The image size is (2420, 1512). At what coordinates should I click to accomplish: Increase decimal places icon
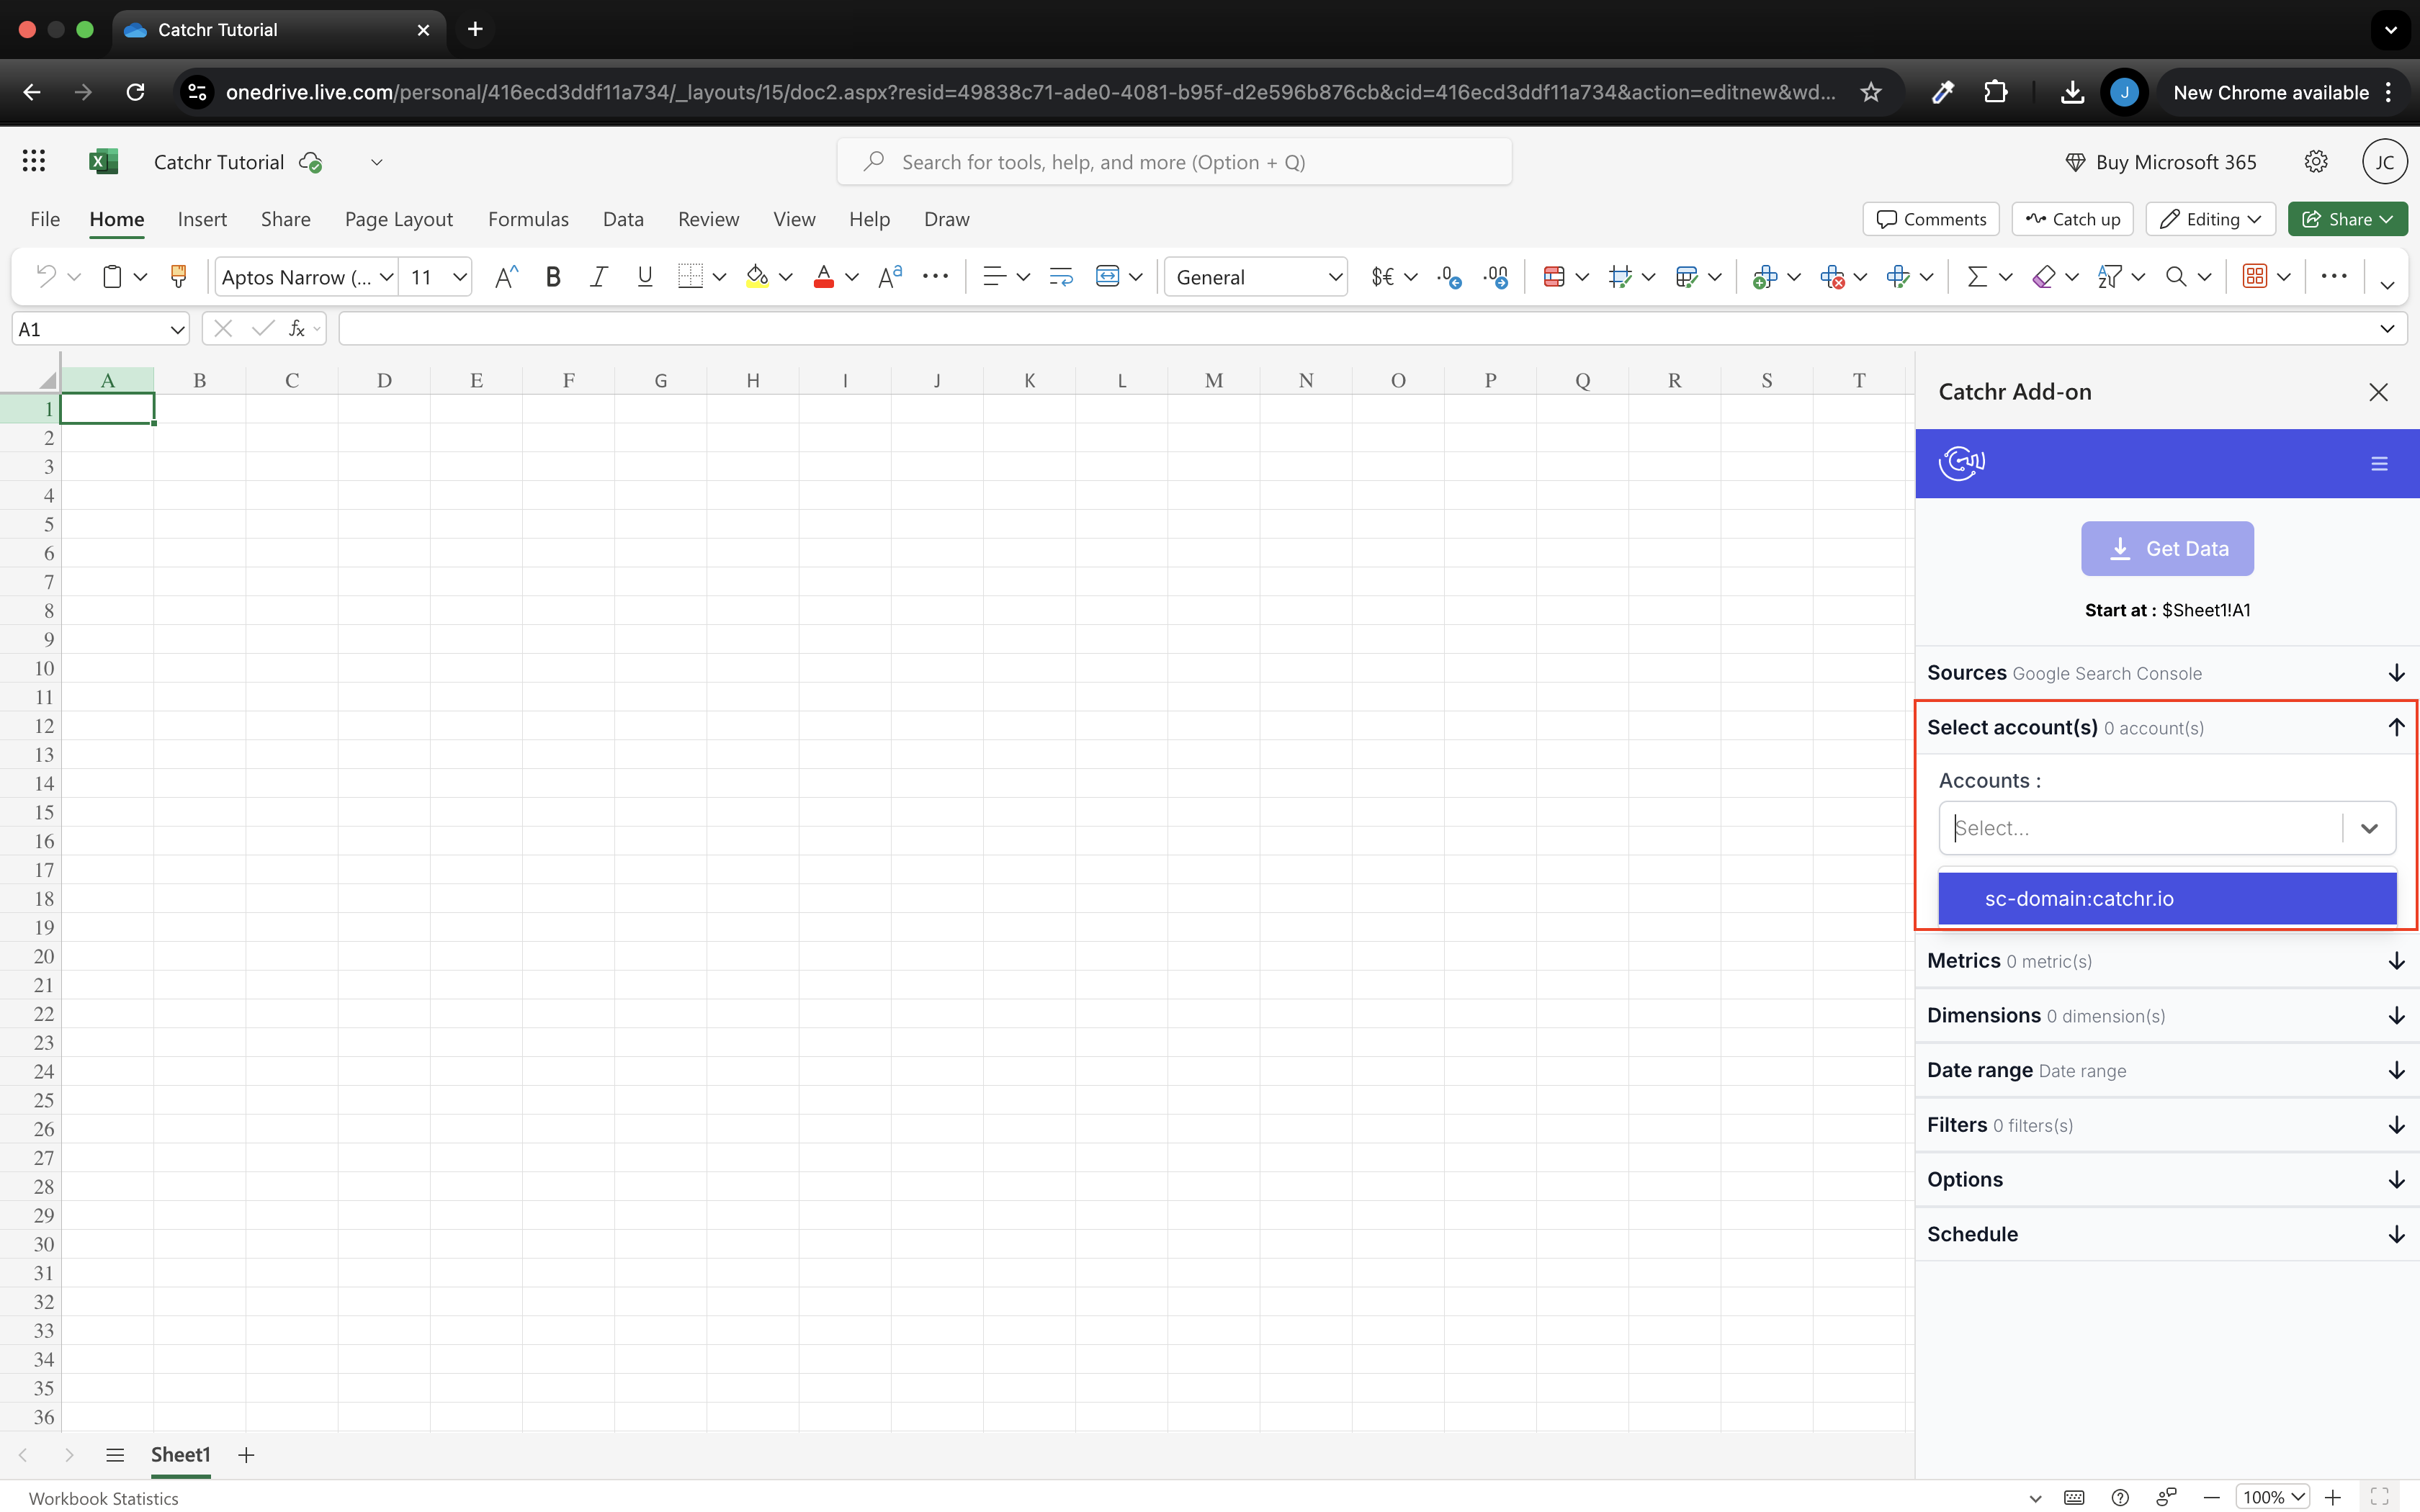[1496, 277]
